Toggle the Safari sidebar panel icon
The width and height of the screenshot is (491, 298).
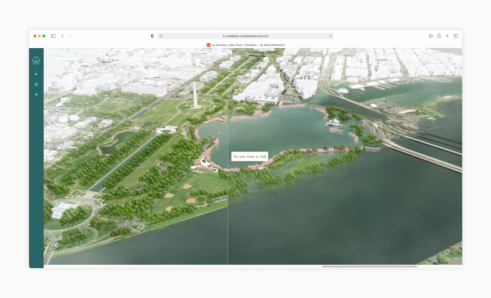(53, 36)
